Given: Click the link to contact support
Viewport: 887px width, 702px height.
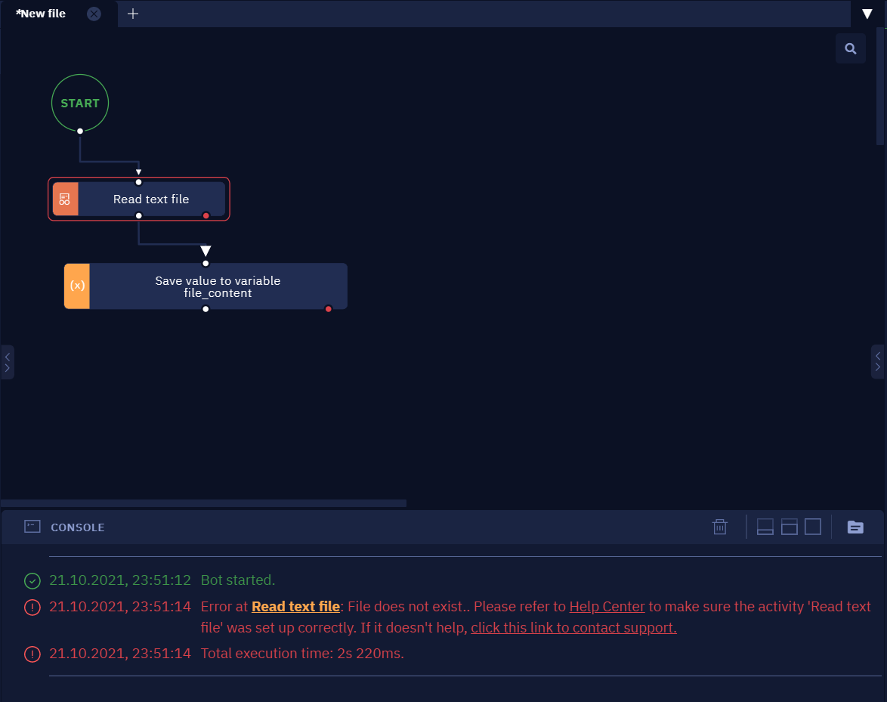Looking at the screenshot, I should pos(573,628).
